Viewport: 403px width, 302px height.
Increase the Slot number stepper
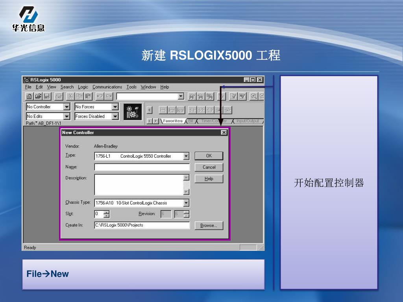[x=106, y=212]
